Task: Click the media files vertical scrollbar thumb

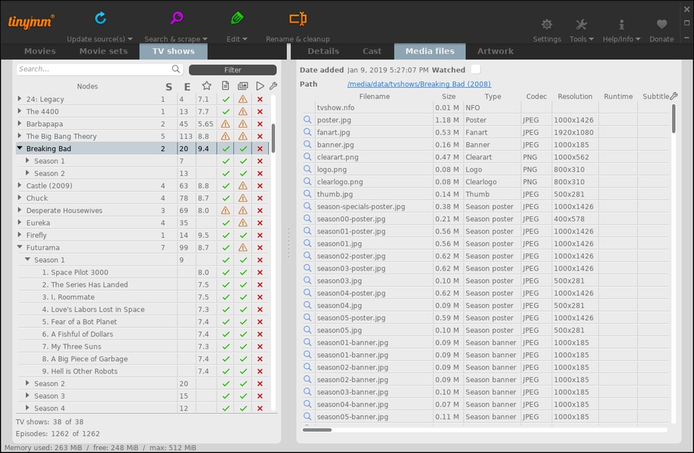Action: (x=674, y=118)
